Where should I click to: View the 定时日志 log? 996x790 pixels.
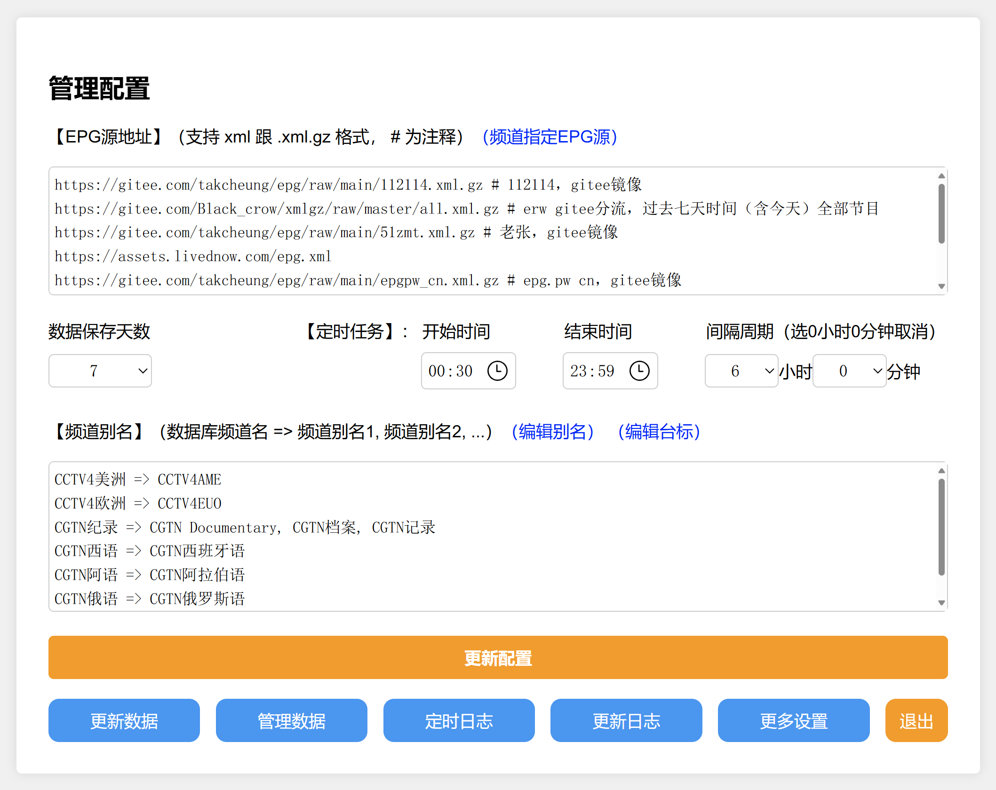click(459, 720)
